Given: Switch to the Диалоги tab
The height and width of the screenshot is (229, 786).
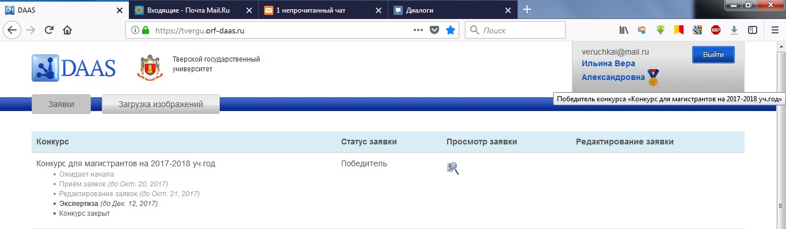Looking at the screenshot, I should pos(453,10).
